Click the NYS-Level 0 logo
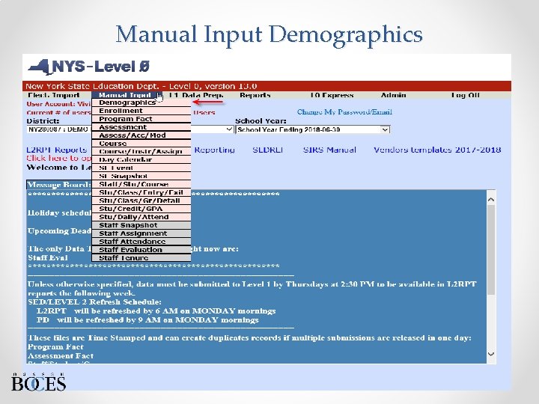 88,67
